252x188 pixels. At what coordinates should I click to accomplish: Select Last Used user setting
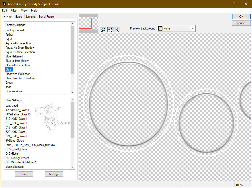(x=12, y=106)
